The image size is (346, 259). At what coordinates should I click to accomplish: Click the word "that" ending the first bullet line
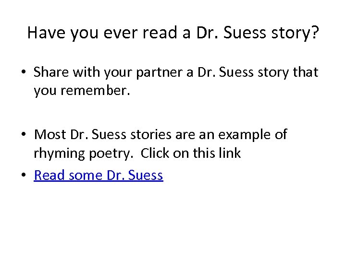pos(305,72)
